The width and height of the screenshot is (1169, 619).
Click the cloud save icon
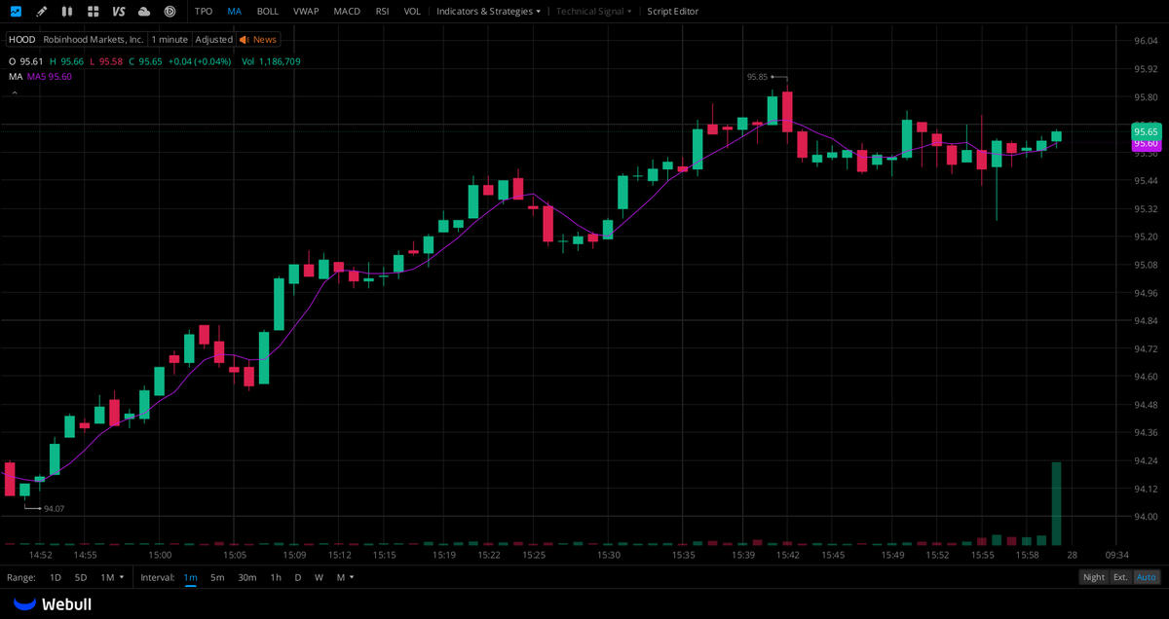(x=144, y=12)
